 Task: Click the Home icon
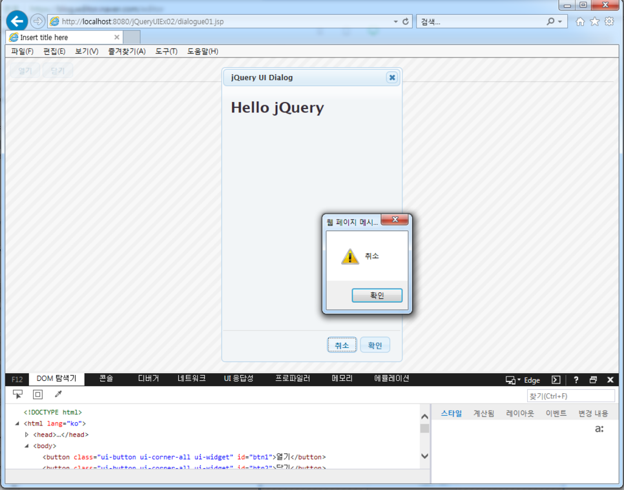(x=580, y=21)
